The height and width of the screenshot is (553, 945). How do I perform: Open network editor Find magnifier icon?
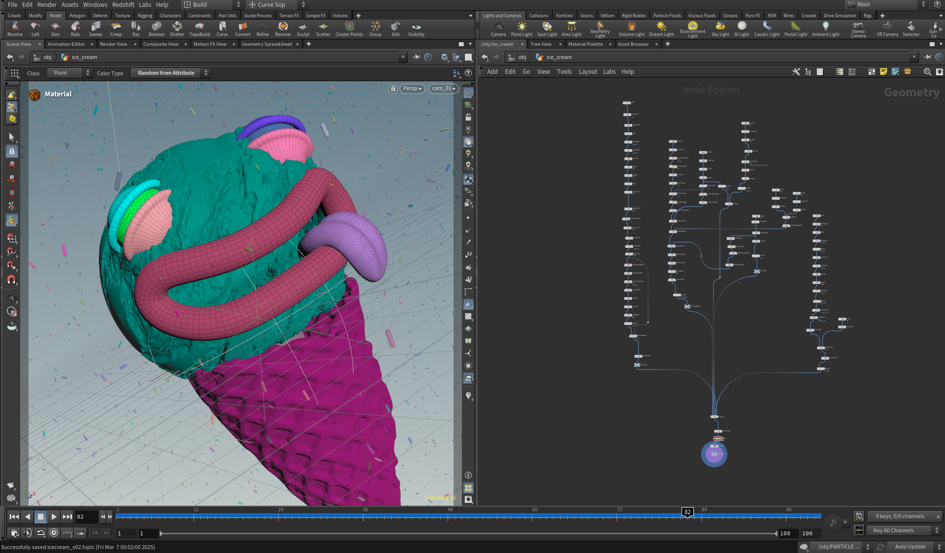click(x=927, y=72)
